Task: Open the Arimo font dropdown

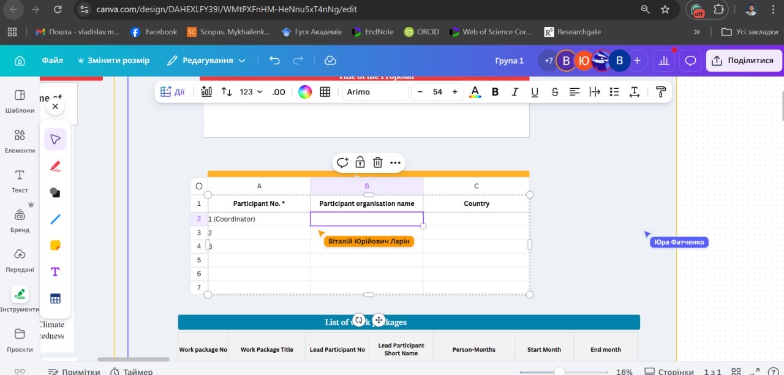Action: click(x=375, y=92)
